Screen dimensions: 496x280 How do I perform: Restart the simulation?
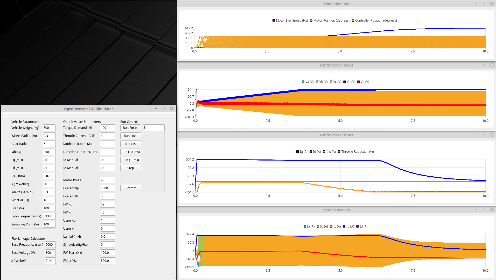(x=130, y=188)
